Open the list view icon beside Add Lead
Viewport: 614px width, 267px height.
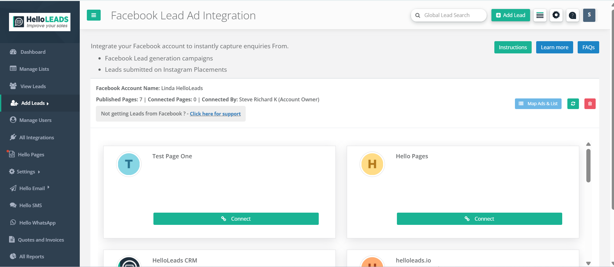(540, 15)
